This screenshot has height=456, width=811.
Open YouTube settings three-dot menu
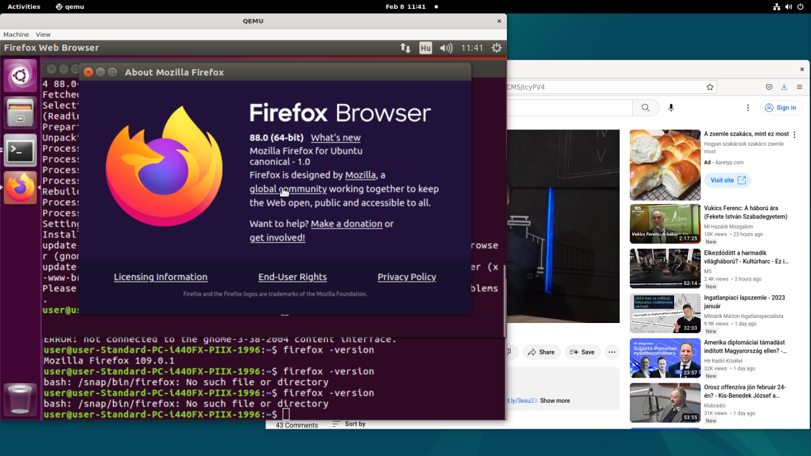point(748,108)
